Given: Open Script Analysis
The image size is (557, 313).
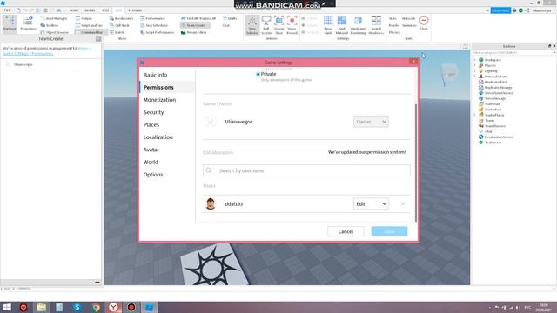Looking at the screenshot, I should coord(89,25).
